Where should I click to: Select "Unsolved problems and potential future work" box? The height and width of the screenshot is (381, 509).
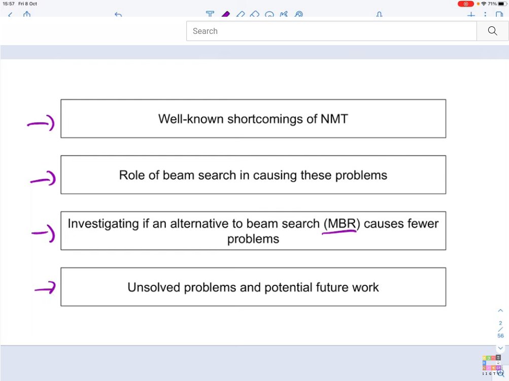click(x=253, y=287)
